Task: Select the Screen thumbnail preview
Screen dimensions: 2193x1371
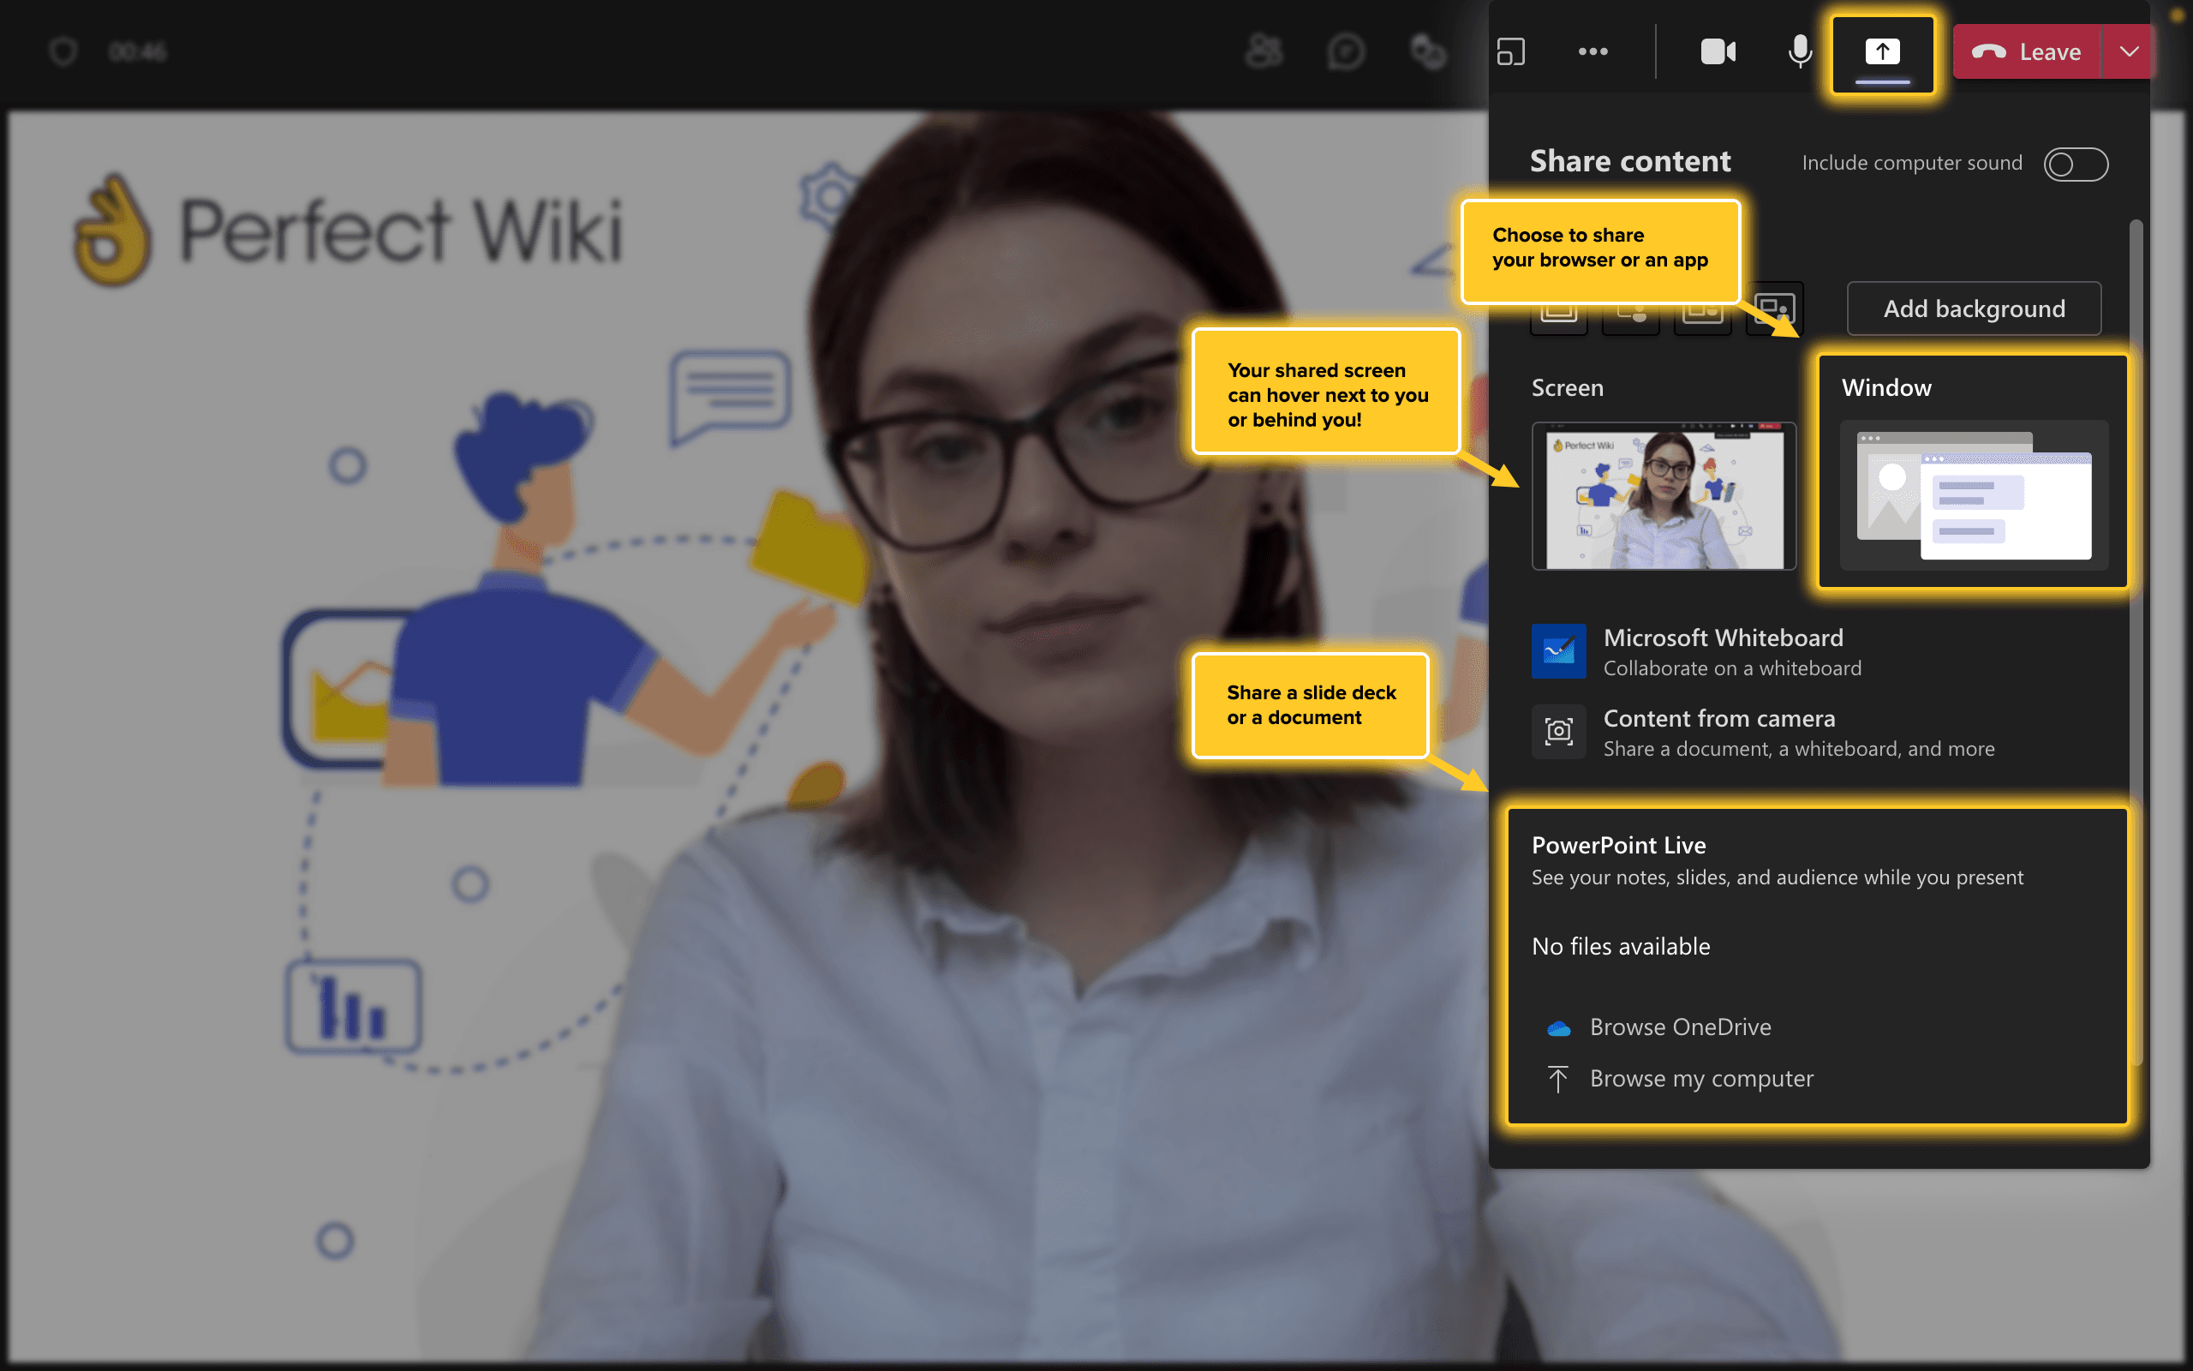Action: [1663, 494]
